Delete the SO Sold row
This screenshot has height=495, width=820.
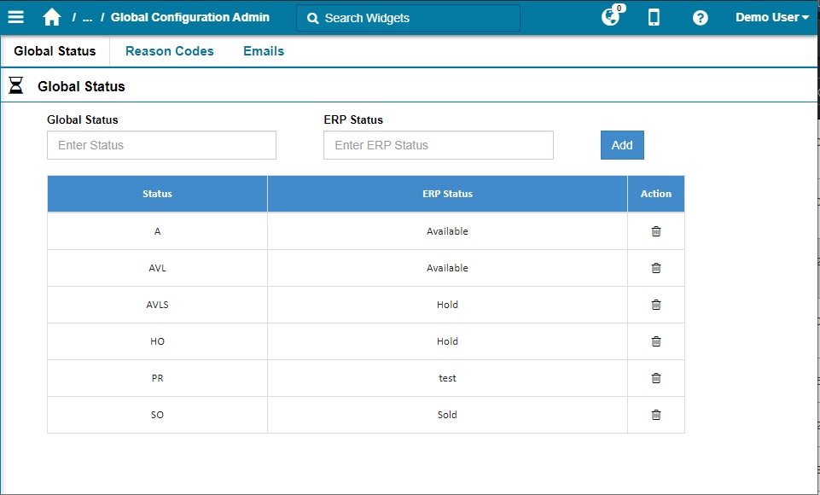tap(655, 415)
